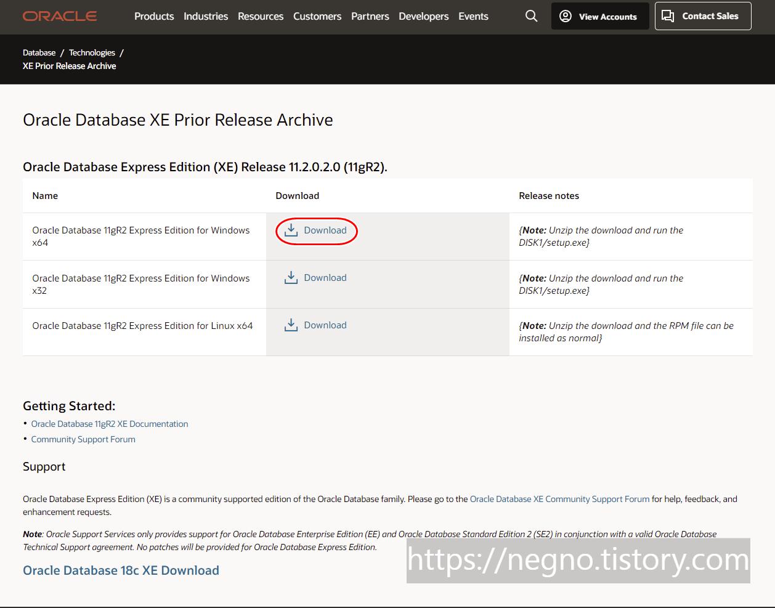Click the Oracle Support Services note paragraph

coord(370,540)
